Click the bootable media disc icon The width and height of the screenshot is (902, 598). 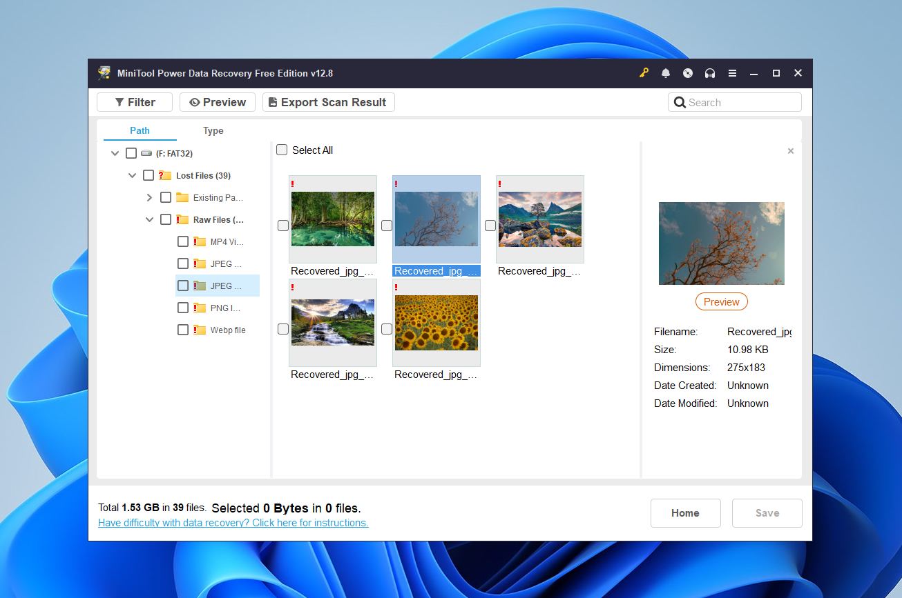point(688,72)
